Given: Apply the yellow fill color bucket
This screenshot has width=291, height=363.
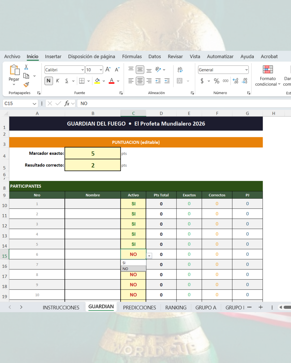Looking at the screenshot, I should coord(97,81).
